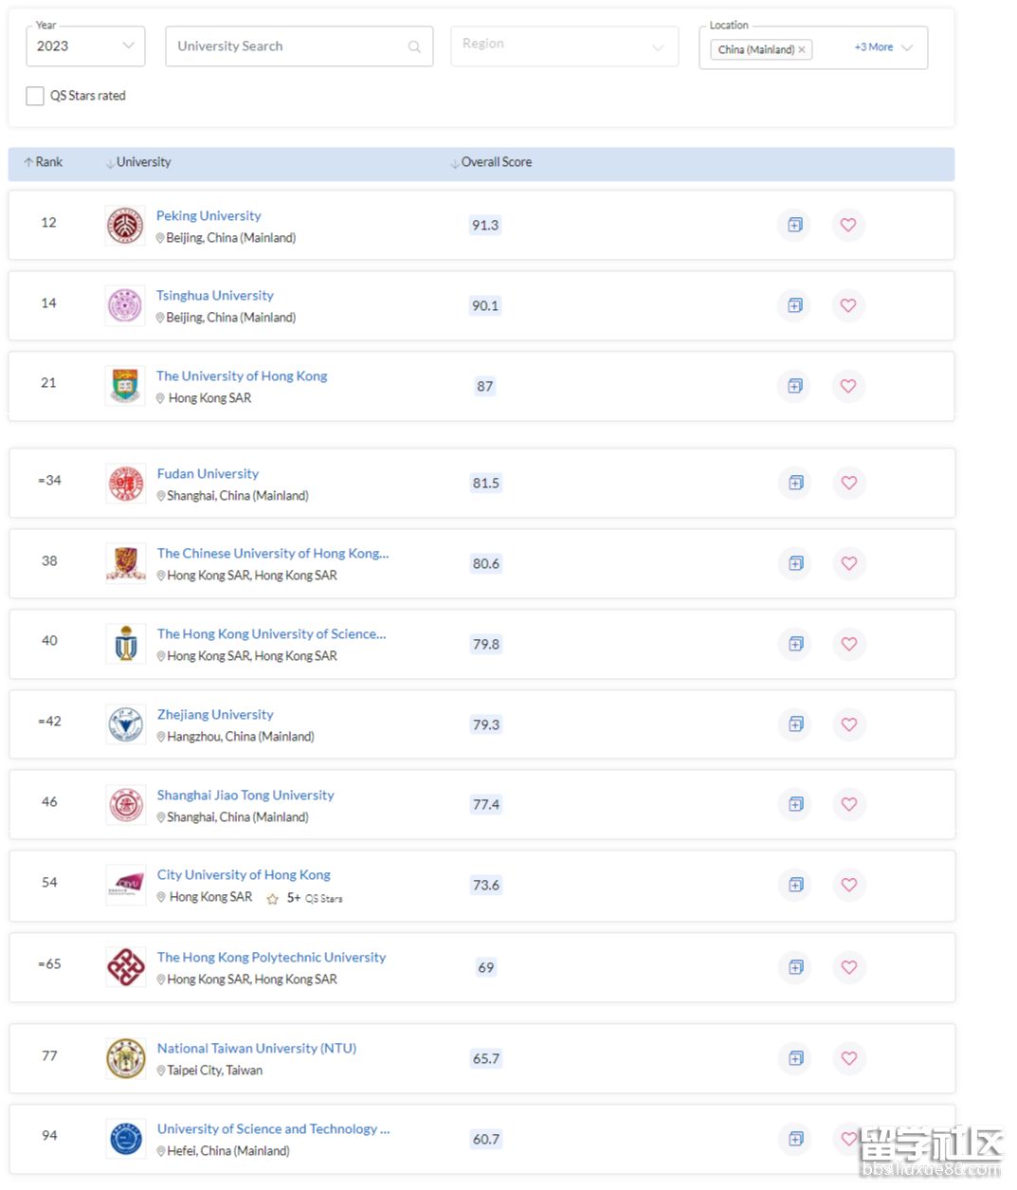Image resolution: width=1017 pixels, height=1190 pixels.
Task: Add The University of Hong Kong to compare
Action: click(x=795, y=386)
